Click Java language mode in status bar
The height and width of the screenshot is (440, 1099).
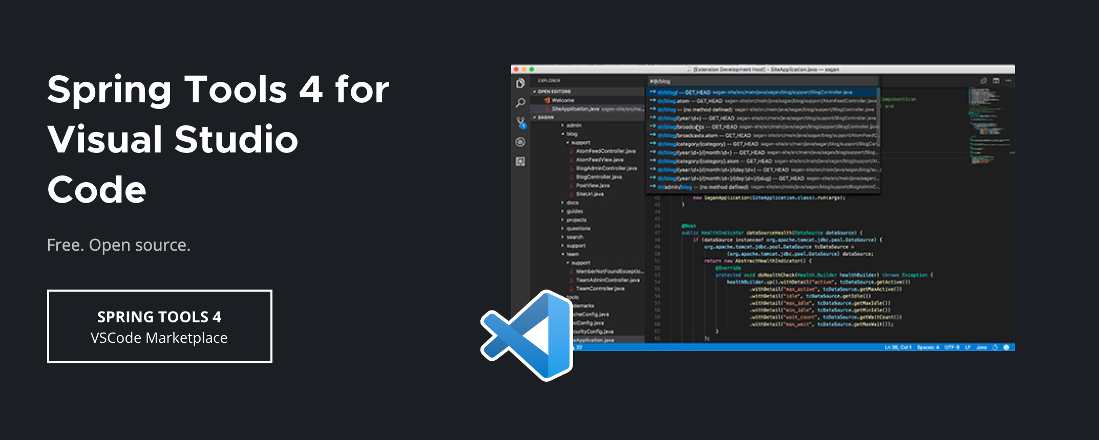(981, 347)
